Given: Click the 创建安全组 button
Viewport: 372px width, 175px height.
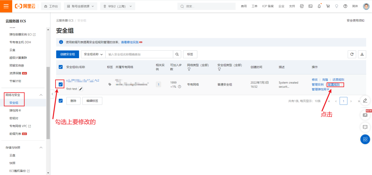Looking at the screenshot, I should tap(67, 54).
